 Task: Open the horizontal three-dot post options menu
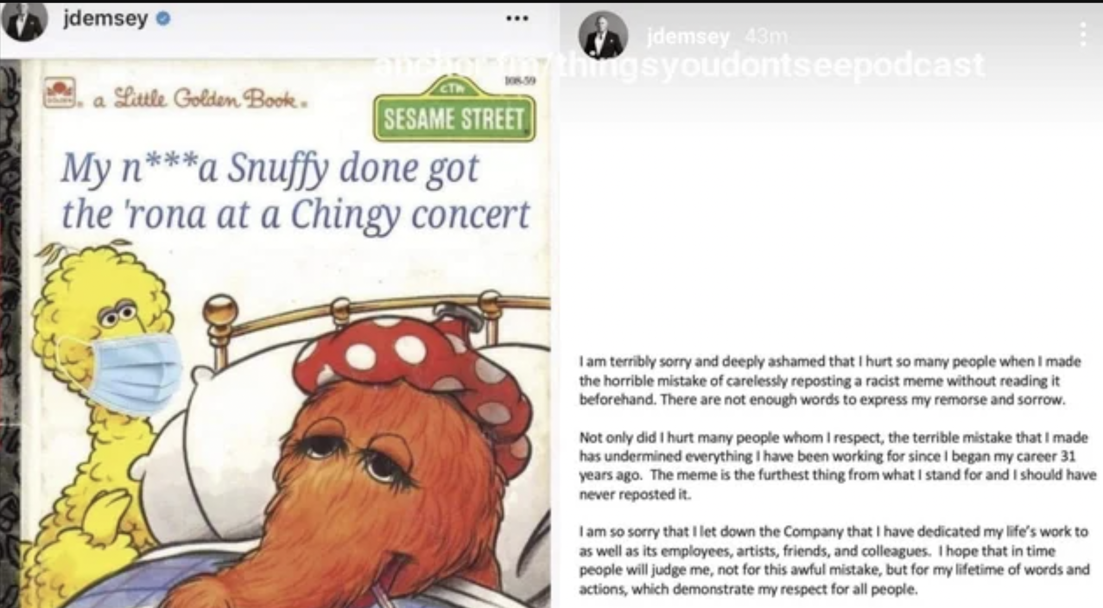[517, 19]
